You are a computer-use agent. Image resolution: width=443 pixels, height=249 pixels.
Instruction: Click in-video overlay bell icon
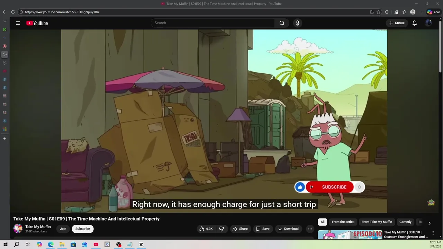pos(359,187)
